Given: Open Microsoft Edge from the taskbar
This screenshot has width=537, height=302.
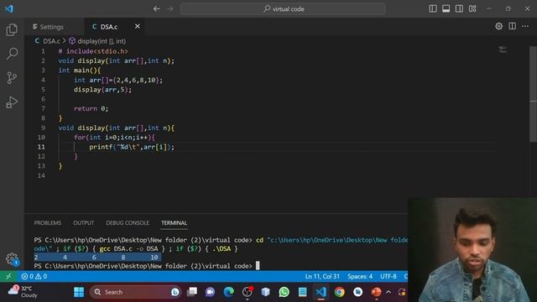Looking at the screenshot, I should pyautogui.click(x=229, y=292).
